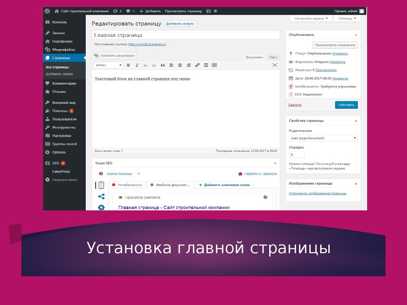The height and width of the screenshot is (305, 407).
Task: Click the Yoast icon in admin bar
Action: tap(208, 11)
